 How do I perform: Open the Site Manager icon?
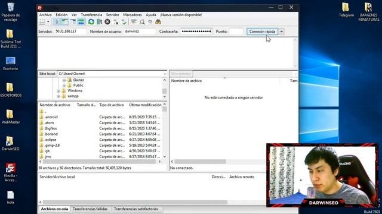click(42, 22)
